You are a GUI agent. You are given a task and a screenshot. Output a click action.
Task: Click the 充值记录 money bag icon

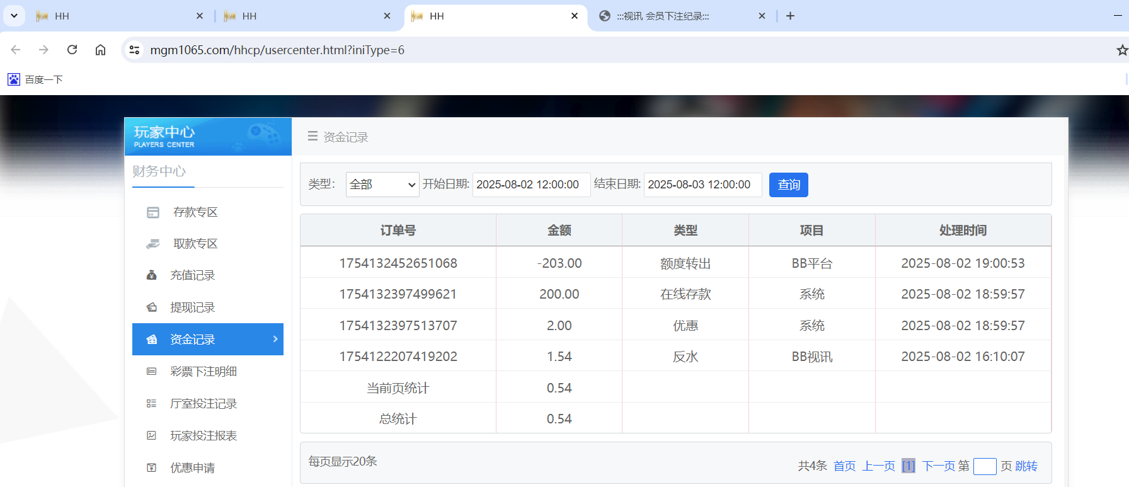click(151, 275)
